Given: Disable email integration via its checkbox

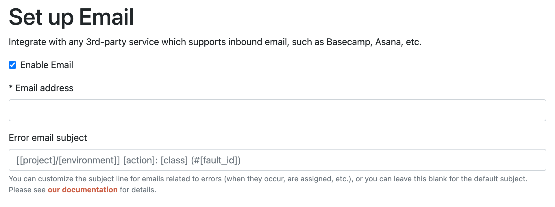Looking at the screenshot, I should click(12, 65).
